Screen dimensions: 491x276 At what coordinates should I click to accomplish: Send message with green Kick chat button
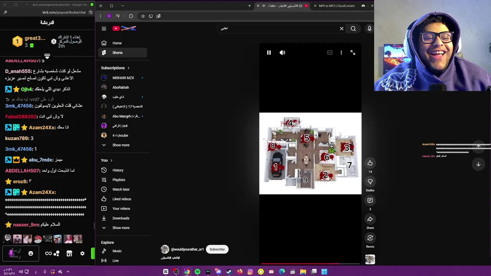point(93,253)
